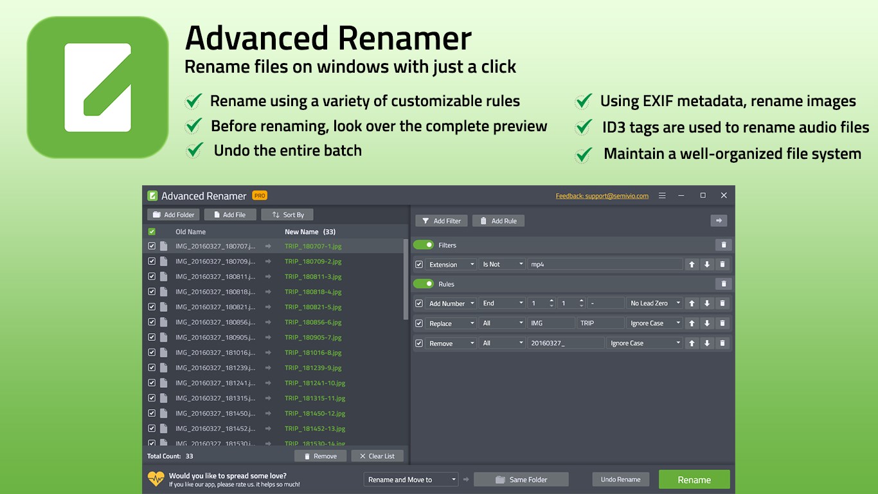
Task: Open the hamburger menu in title bar
Action: pos(662,196)
